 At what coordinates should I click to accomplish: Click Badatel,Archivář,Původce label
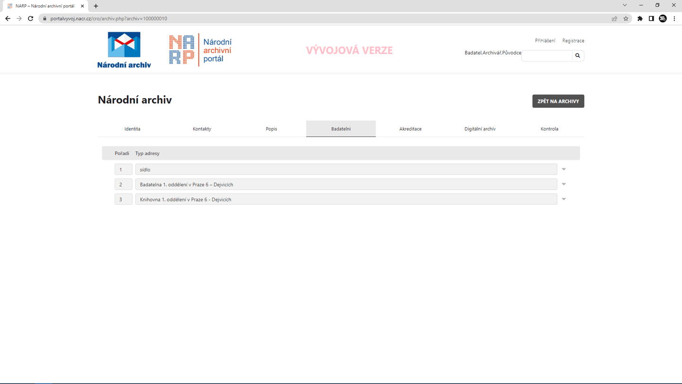tap(493, 53)
